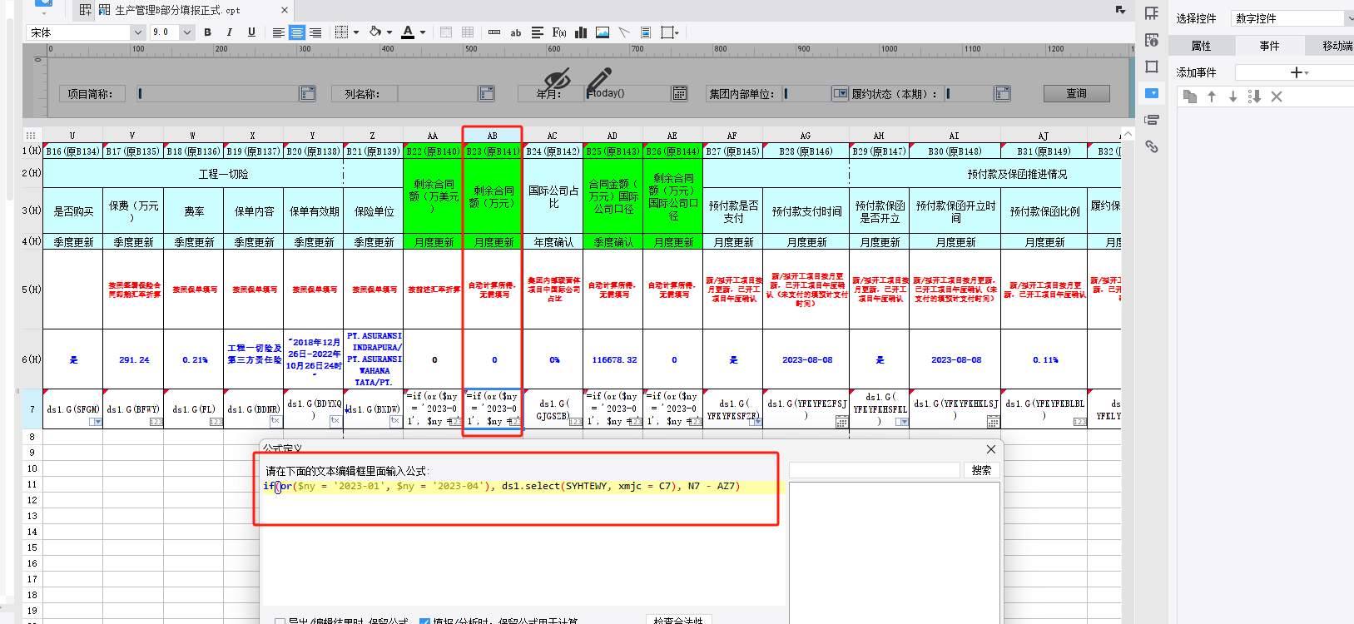Image resolution: width=1354 pixels, height=624 pixels.
Task: Click the font color A icon
Action: point(408,32)
